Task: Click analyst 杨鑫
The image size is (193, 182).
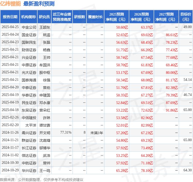Action: point(47,50)
